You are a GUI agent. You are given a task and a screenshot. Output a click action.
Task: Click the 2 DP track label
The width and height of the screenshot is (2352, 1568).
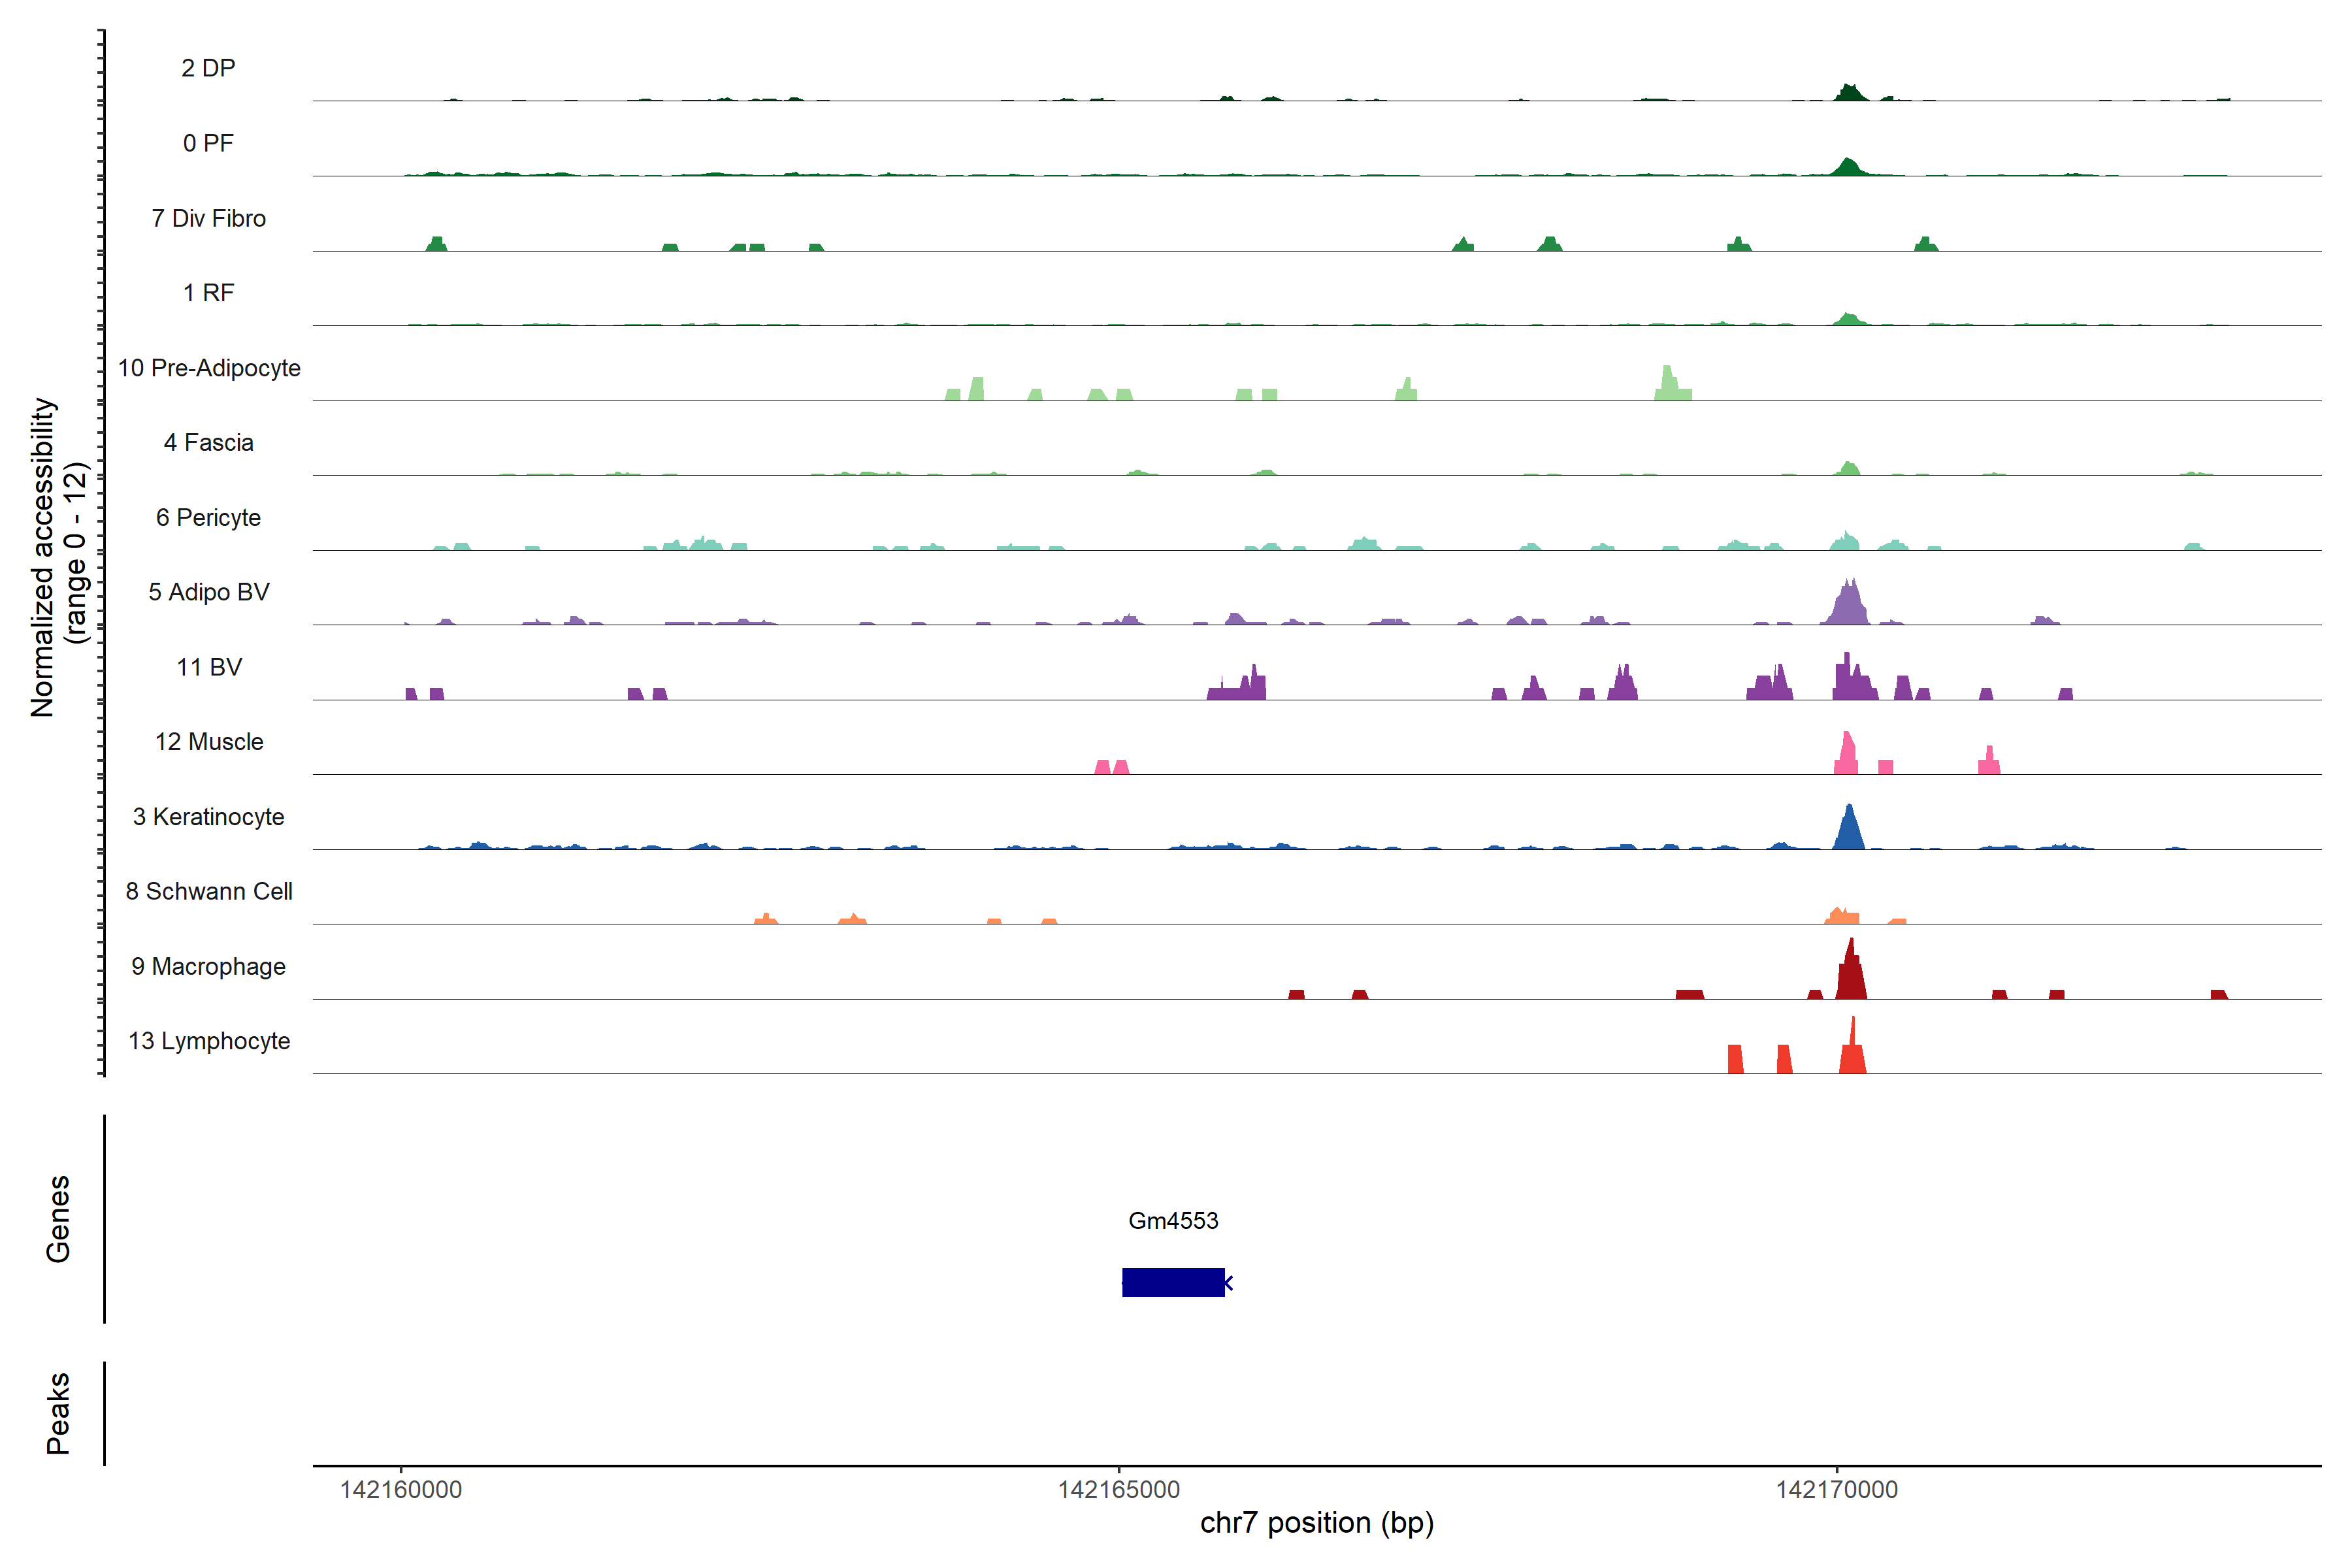click(208, 68)
